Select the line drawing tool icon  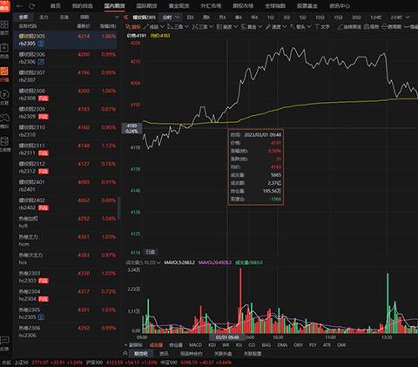click(x=146, y=27)
